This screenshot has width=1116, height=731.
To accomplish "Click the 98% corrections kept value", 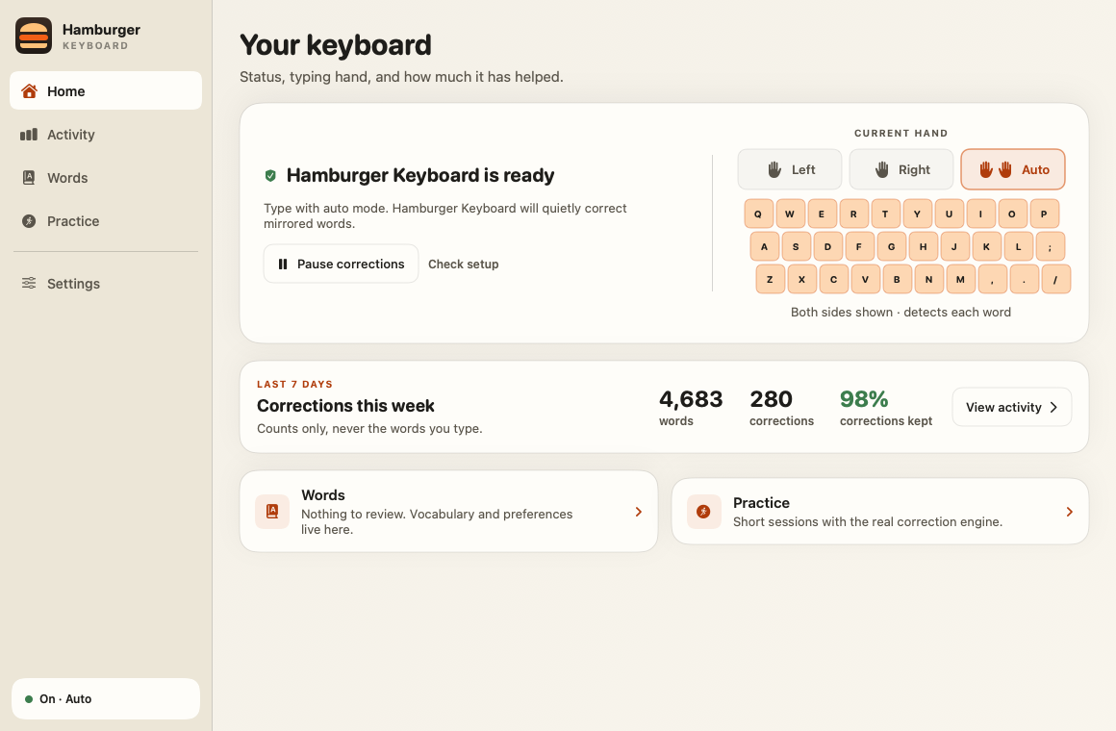I will tap(864, 399).
